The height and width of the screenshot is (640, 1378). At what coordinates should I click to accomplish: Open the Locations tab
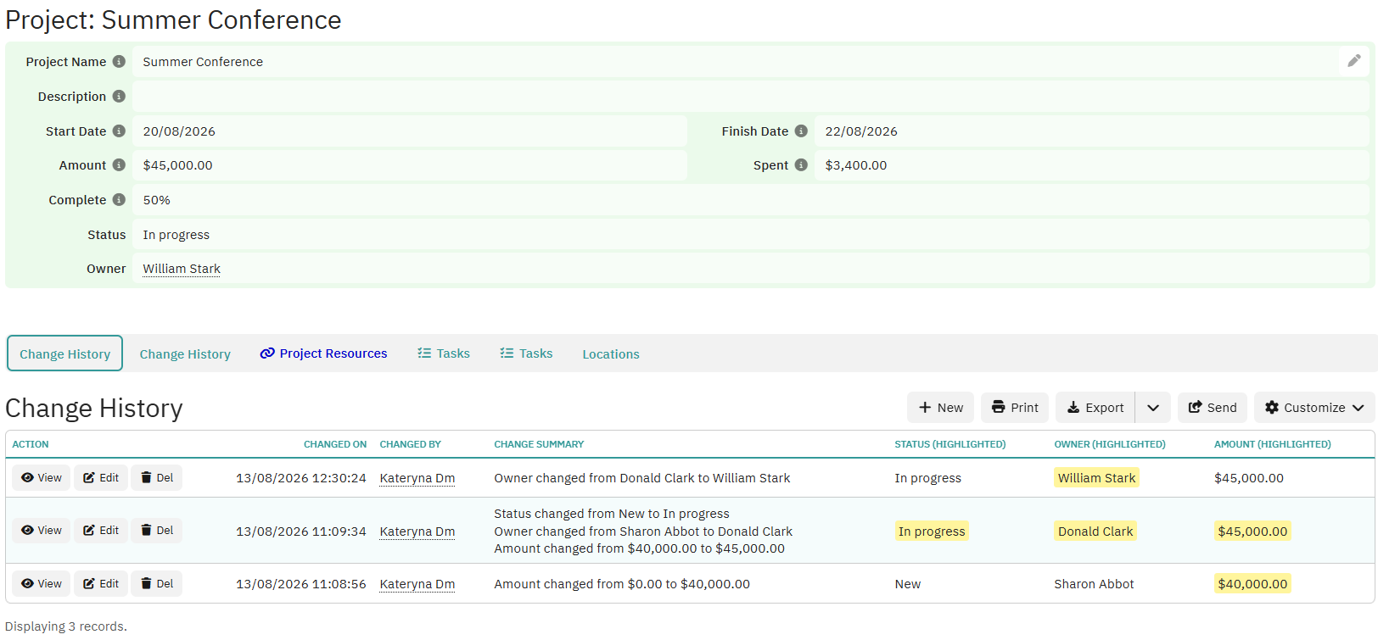tap(611, 353)
